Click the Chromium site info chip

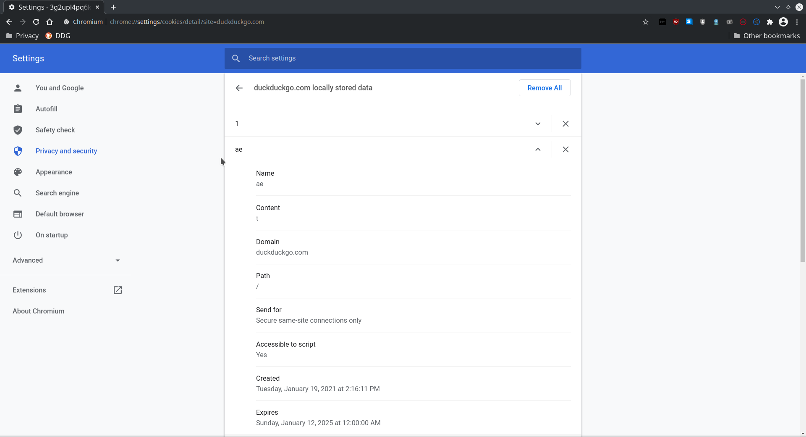tap(83, 22)
